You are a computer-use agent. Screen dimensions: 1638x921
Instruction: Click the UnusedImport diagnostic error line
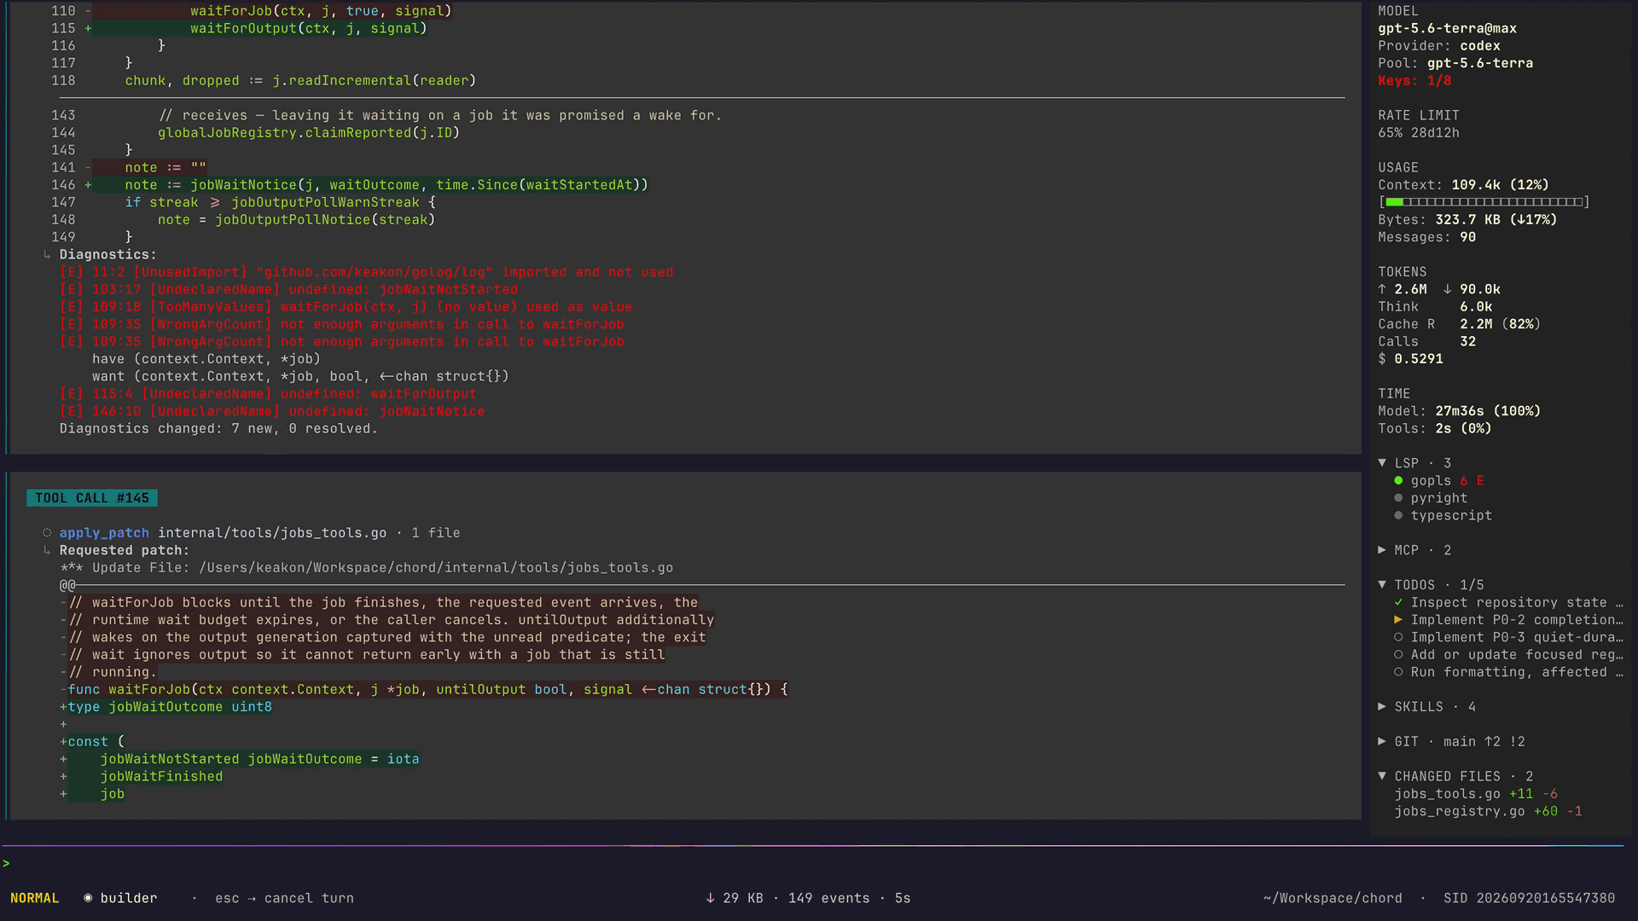(x=366, y=272)
